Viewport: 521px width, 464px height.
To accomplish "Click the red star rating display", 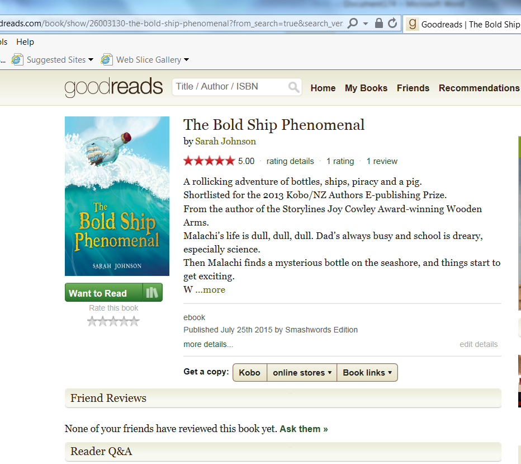I will [x=209, y=161].
